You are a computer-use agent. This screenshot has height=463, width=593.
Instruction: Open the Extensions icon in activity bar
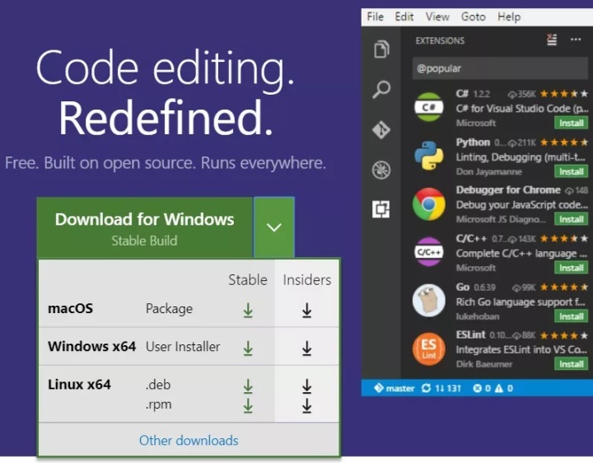coord(381,209)
